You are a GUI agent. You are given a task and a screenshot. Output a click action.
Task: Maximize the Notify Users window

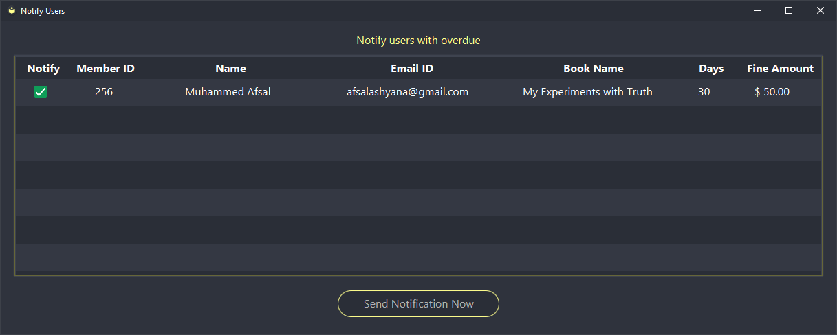789,10
